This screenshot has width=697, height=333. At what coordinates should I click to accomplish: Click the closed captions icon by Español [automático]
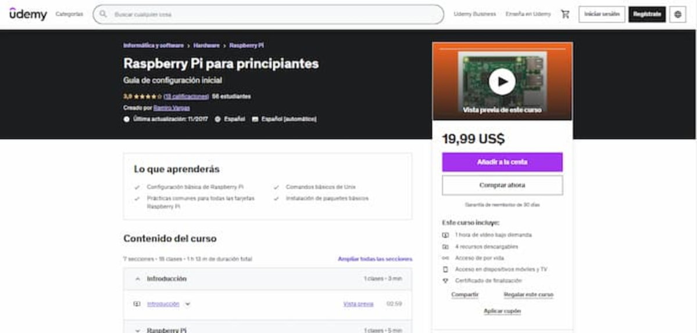[x=255, y=120]
